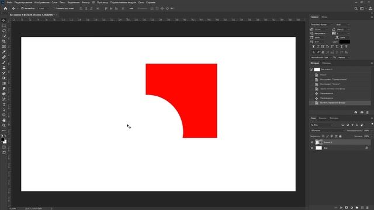Create new adjustment layer icon
Viewport: 374px width, 210px height.
(x=352, y=208)
